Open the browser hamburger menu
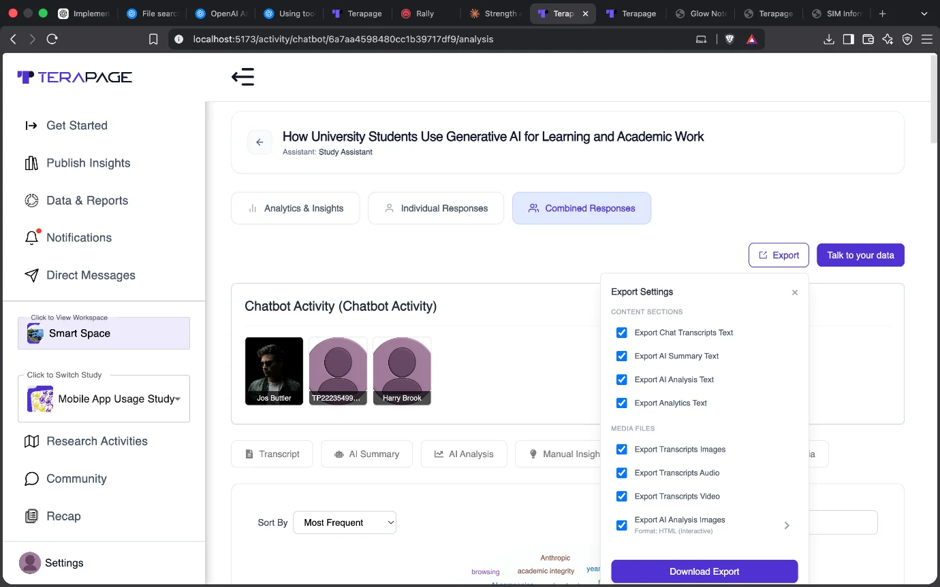 (926, 39)
